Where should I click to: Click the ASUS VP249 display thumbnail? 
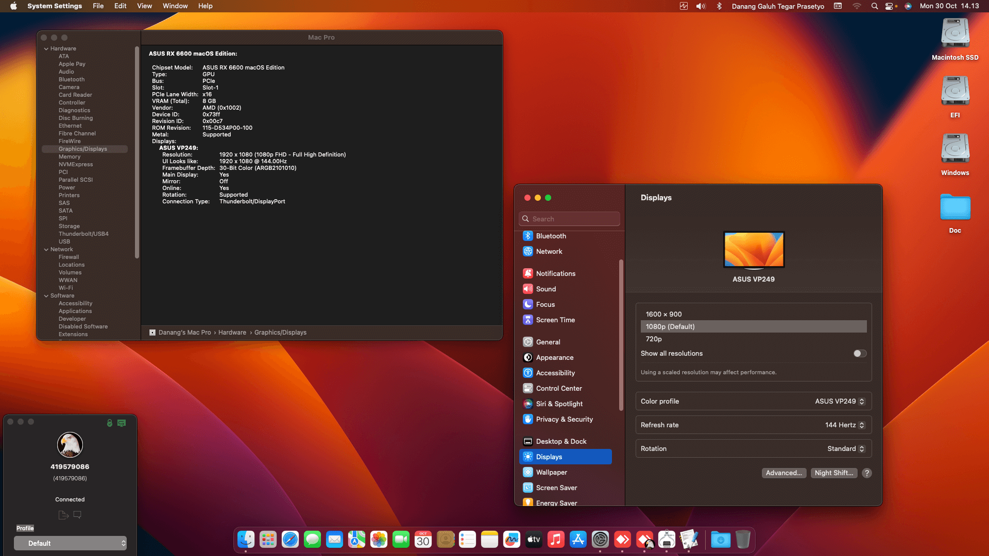[x=754, y=250]
